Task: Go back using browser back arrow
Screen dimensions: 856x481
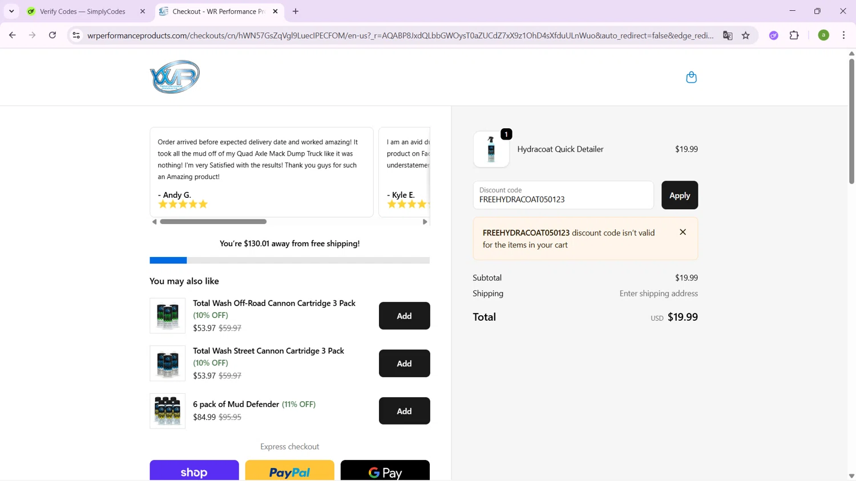Action: 12,35
